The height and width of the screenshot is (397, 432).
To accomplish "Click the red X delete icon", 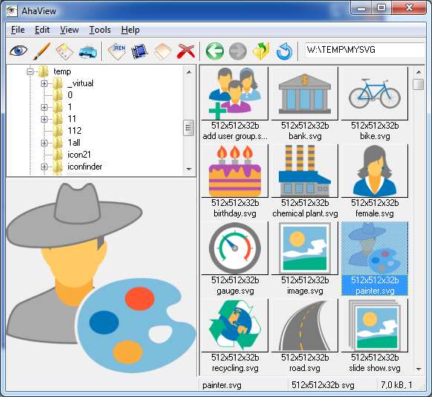I will click(186, 51).
